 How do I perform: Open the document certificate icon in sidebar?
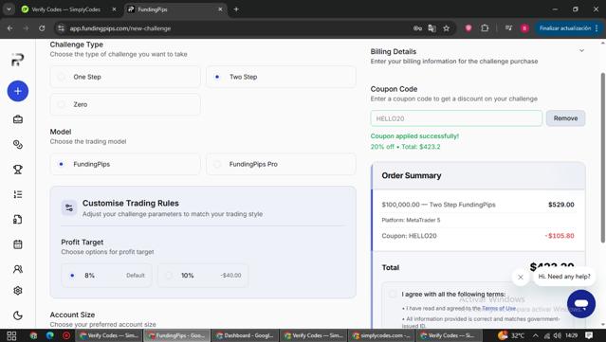pyautogui.click(x=18, y=219)
